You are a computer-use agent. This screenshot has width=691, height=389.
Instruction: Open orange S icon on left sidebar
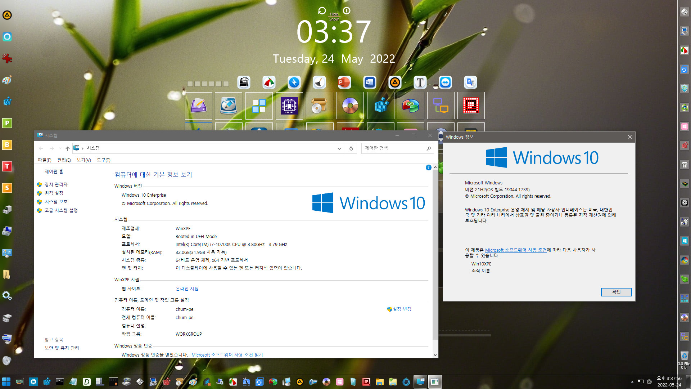[7, 188]
